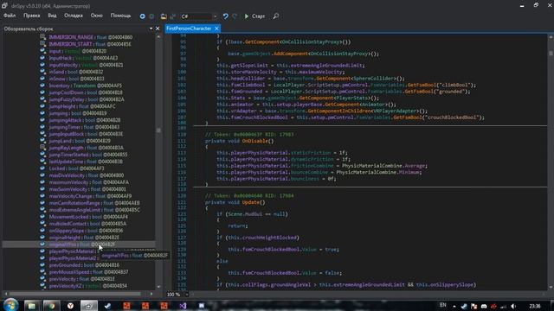Screen dimensions: 554x311
Task: Click the field icon beside jumpRayLength
Action: tap(42, 148)
